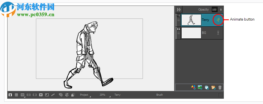
Task: Show the grid overlay
Action: 16,95
